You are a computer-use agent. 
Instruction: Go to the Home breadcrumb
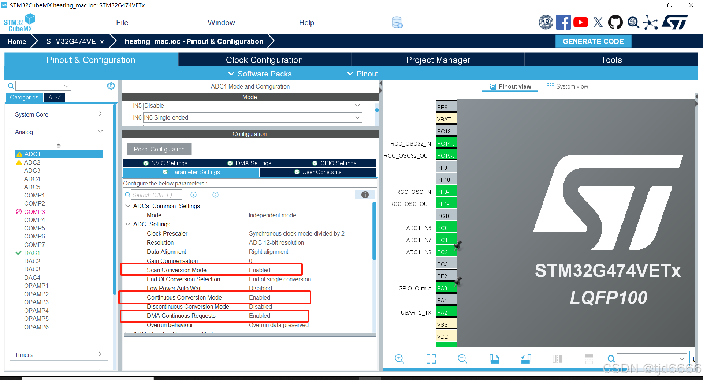[x=17, y=41]
